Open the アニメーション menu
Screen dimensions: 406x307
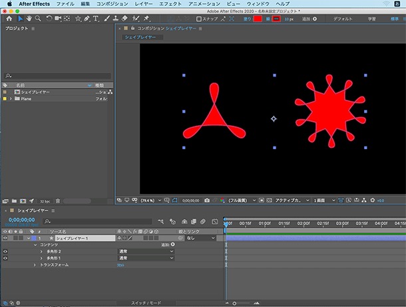pyautogui.click(x=204, y=4)
